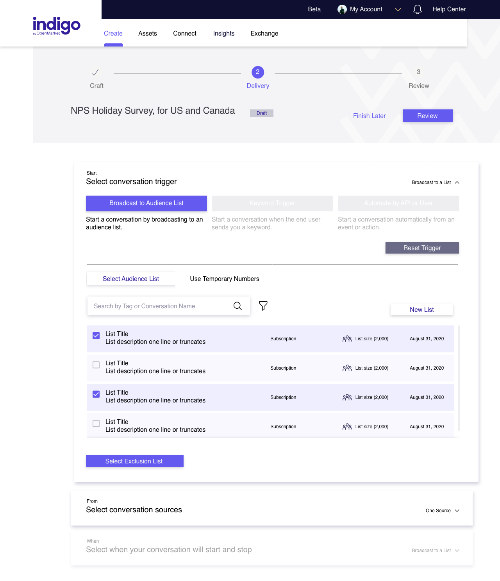Click Select Exclusion List button
Screen dimensions: 500x581
[x=135, y=461]
